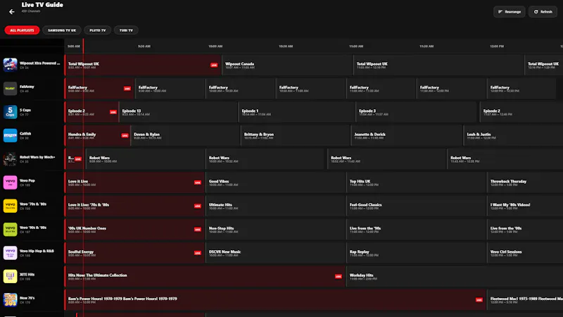Select I Want My '80s Videos! programme
This screenshot has width=563, height=317.
pyautogui.click(x=525, y=206)
